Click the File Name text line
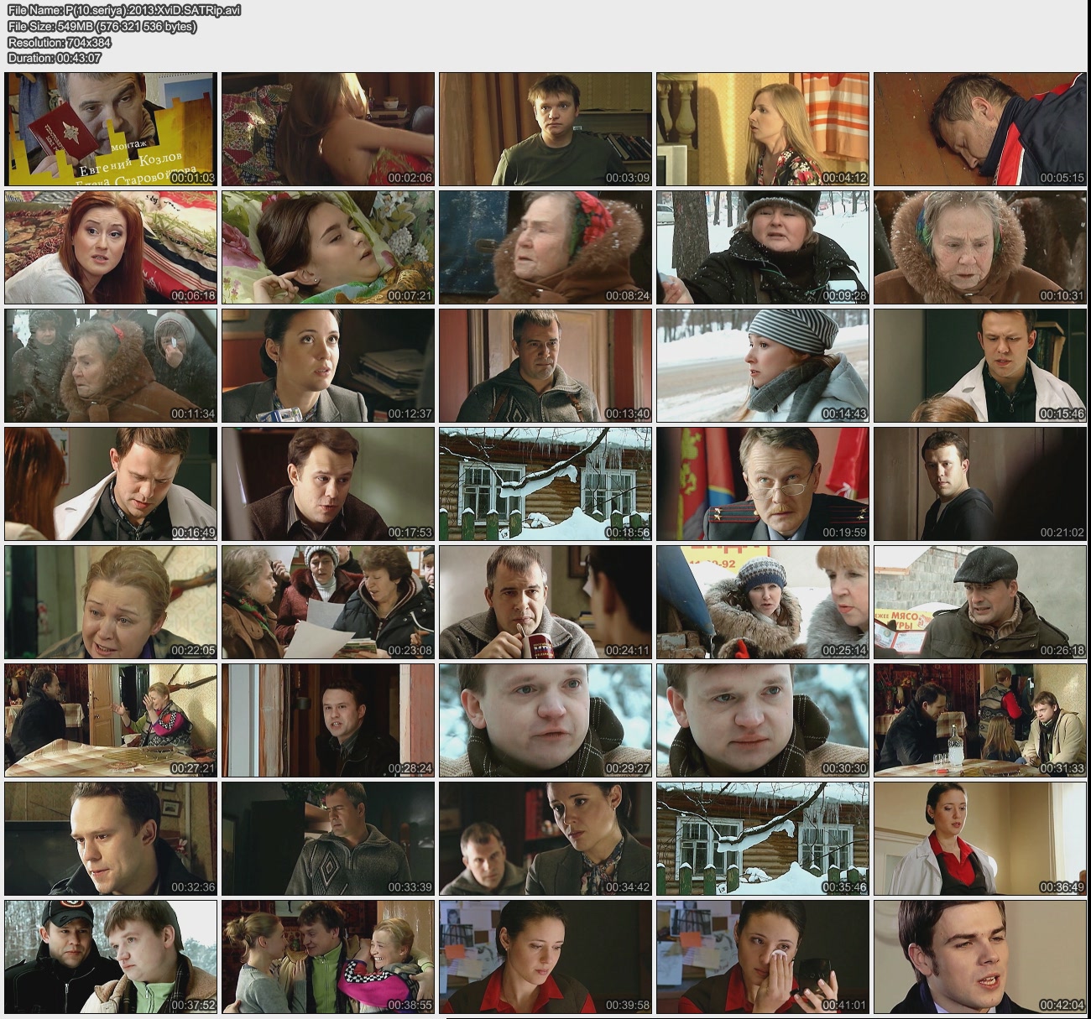This screenshot has width=1091, height=1019. click(124, 11)
